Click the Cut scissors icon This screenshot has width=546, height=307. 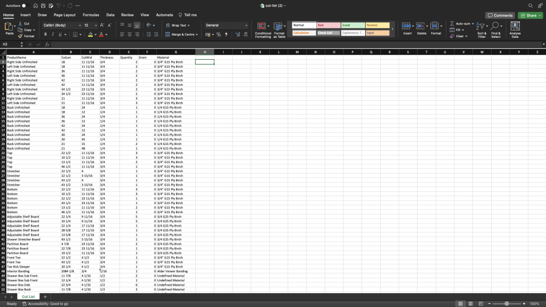[x=20, y=23]
